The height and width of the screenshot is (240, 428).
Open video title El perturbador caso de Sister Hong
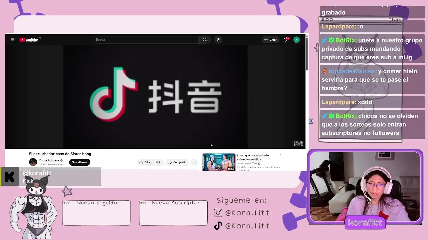60,154
